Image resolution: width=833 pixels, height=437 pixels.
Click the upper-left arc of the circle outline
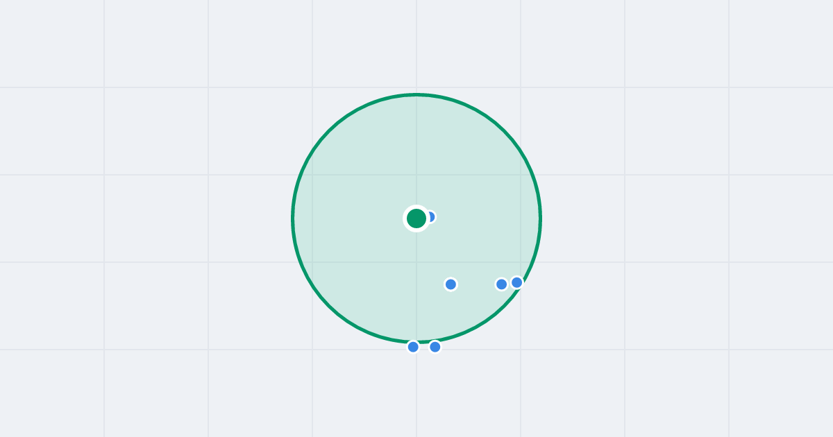(x=328, y=130)
